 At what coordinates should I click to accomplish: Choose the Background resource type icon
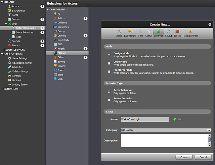pos(130,32)
